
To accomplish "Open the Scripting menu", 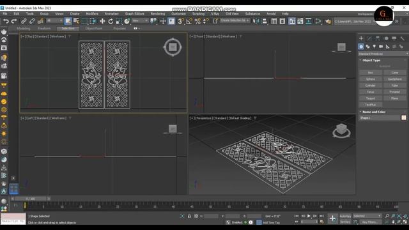I will [199, 13].
